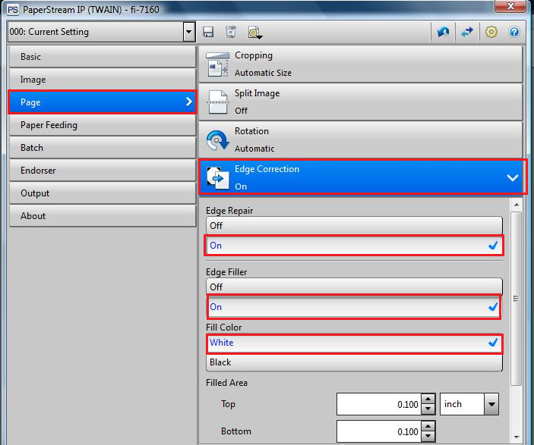Click the delete profile trash icon
Screen dimensions: 534x445
click(x=231, y=32)
